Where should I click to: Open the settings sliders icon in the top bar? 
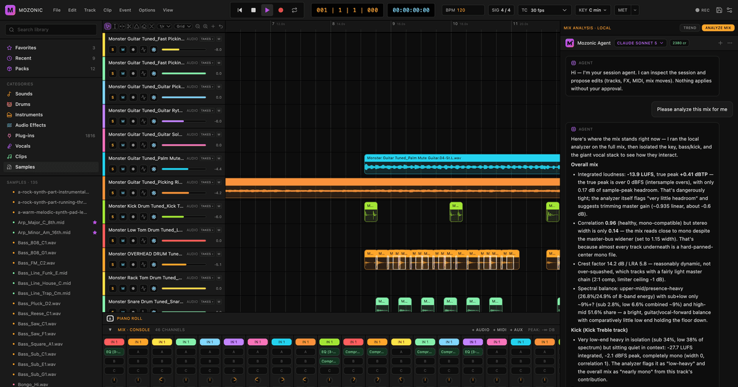[729, 10]
